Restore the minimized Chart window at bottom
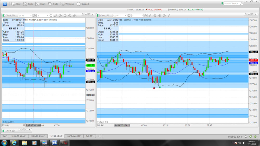260x146 pixels. pos(23,129)
